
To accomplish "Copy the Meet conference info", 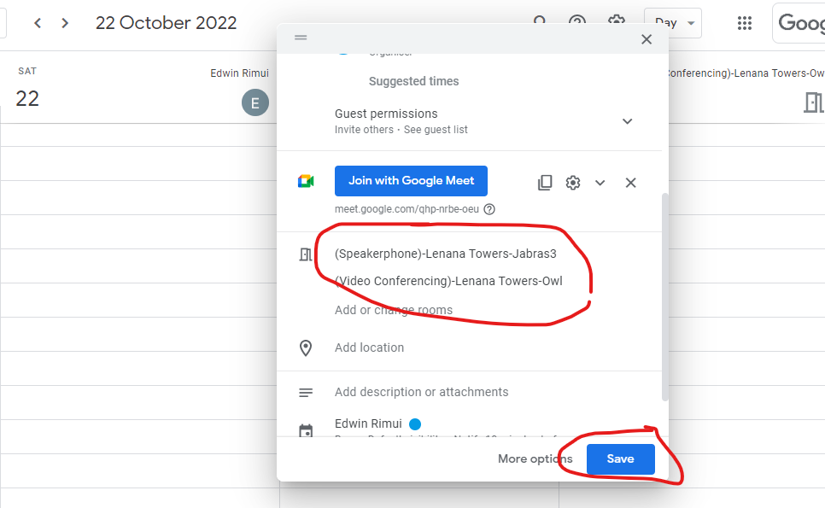I will point(545,183).
